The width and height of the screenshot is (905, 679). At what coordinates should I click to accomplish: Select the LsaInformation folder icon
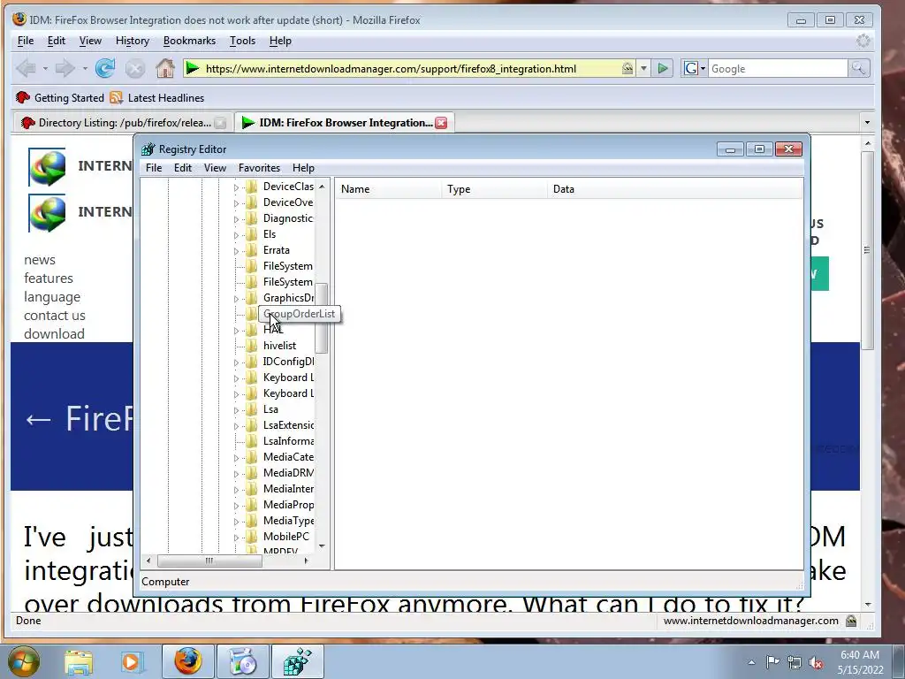(251, 441)
